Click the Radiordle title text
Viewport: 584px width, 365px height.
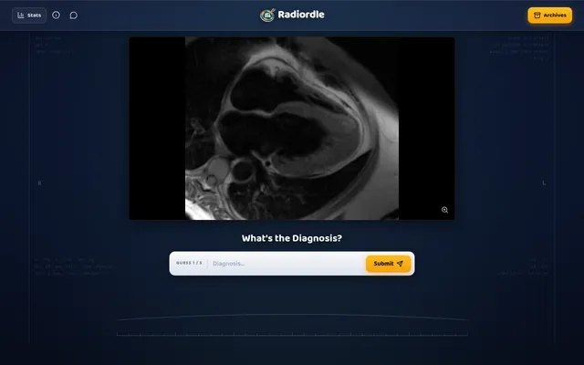[x=301, y=15]
